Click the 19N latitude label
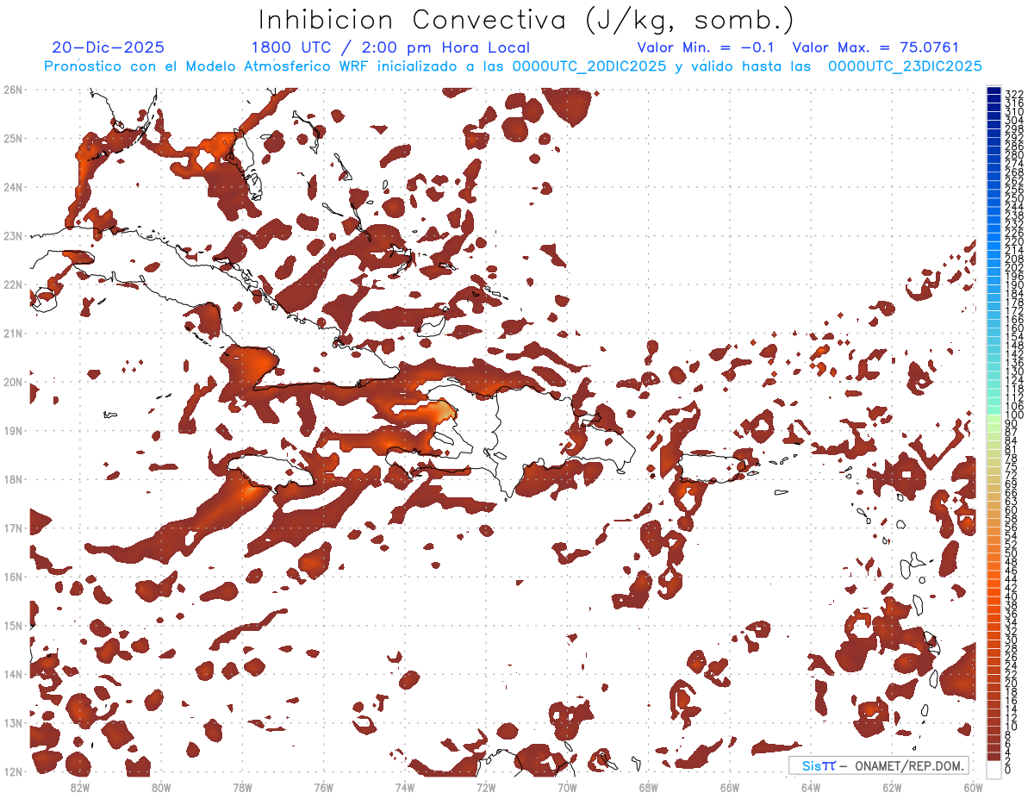The width and height of the screenshot is (1034, 799). tap(13, 430)
